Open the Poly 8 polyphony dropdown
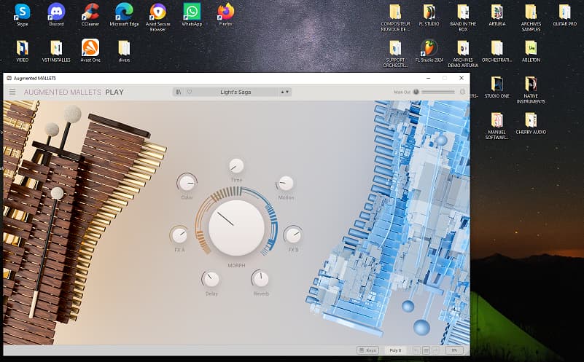The height and width of the screenshot is (362, 584). pos(395,350)
